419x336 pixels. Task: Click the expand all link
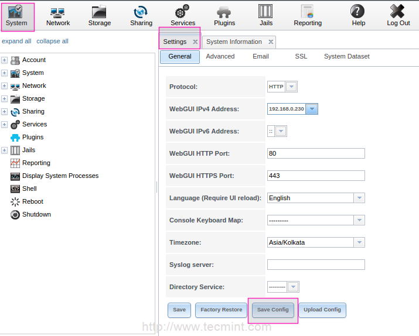click(16, 42)
